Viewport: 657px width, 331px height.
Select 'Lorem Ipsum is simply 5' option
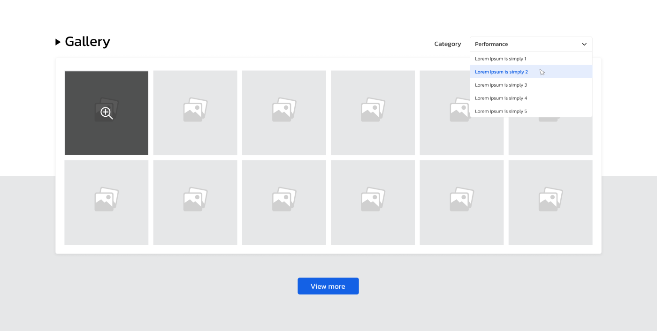point(501,112)
